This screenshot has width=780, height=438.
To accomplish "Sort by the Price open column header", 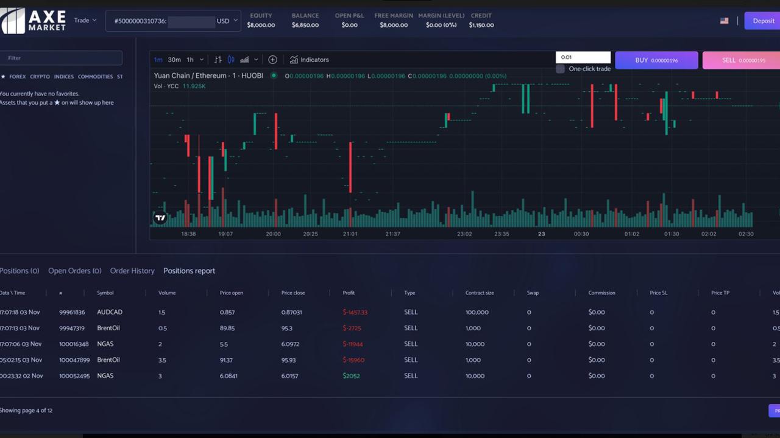I will coord(232,293).
